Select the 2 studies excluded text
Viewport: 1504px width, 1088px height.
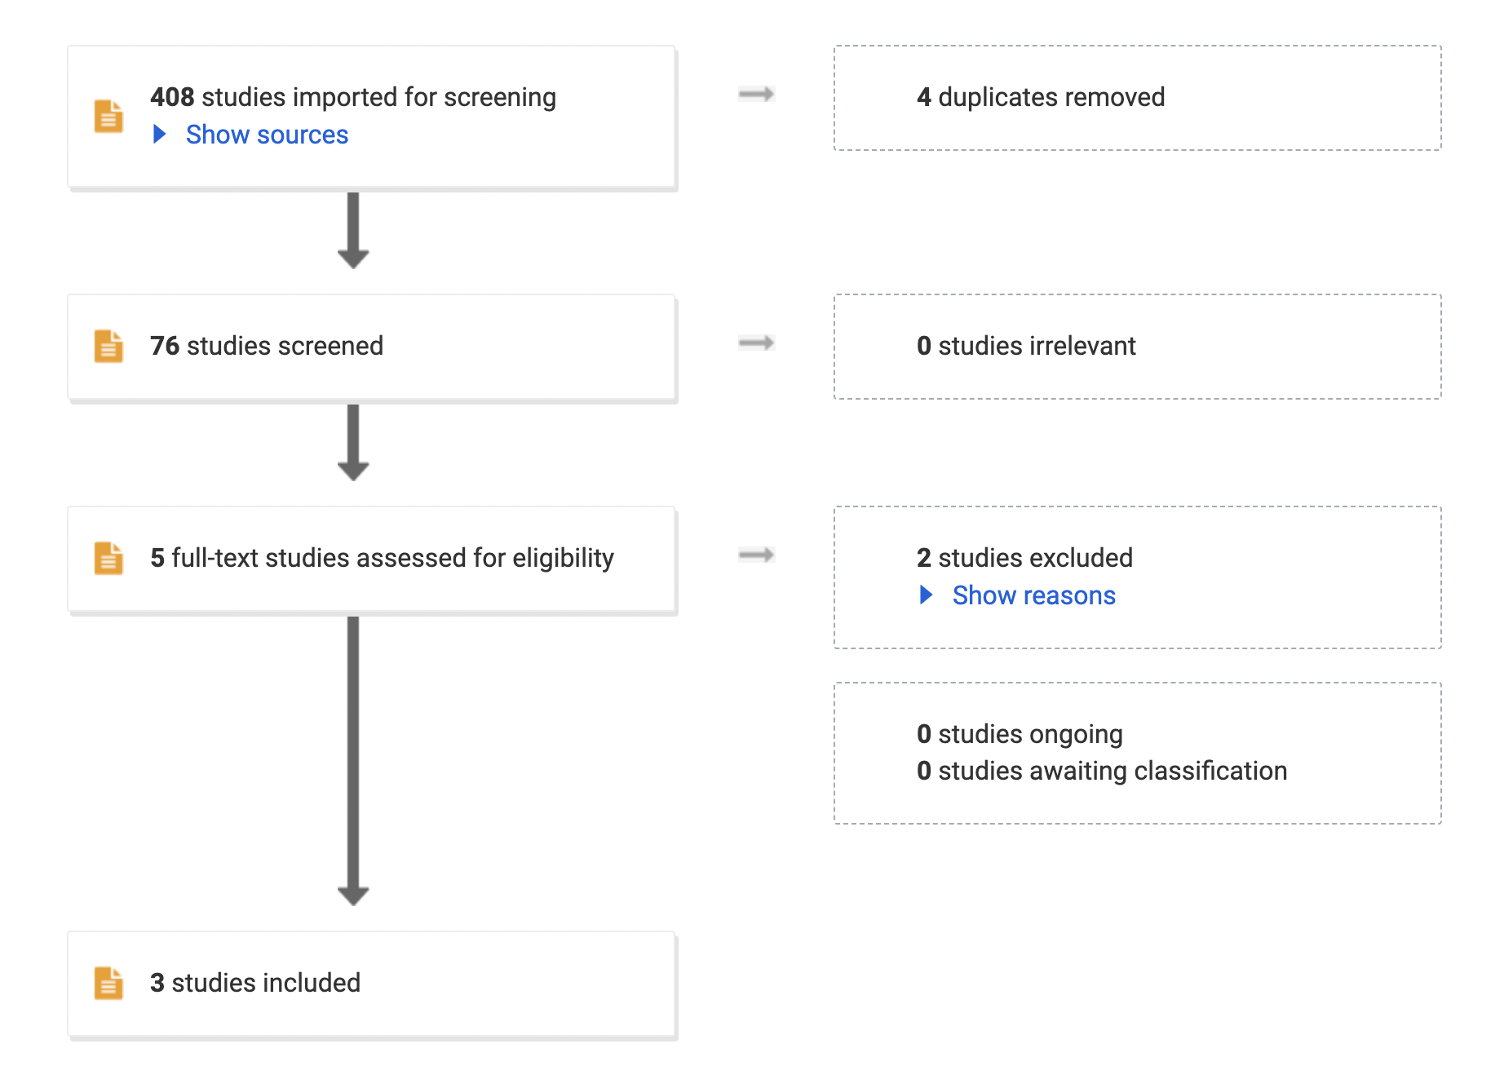(x=1024, y=558)
